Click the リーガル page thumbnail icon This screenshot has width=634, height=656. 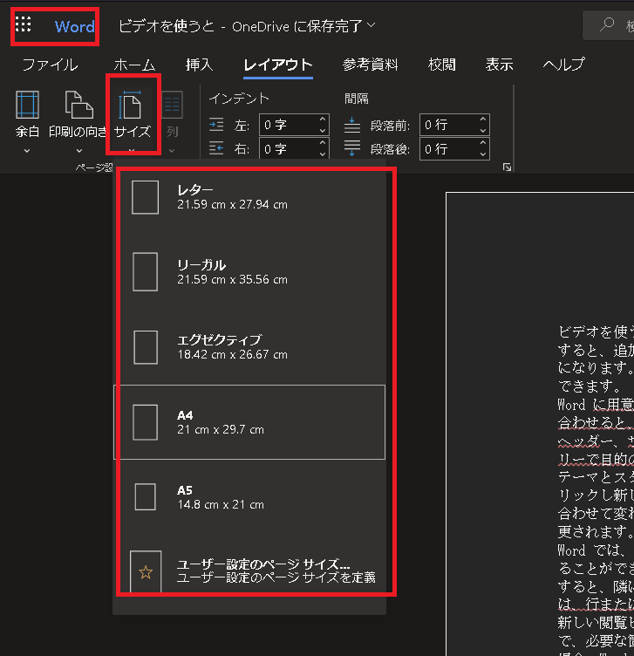click(145, 272)
